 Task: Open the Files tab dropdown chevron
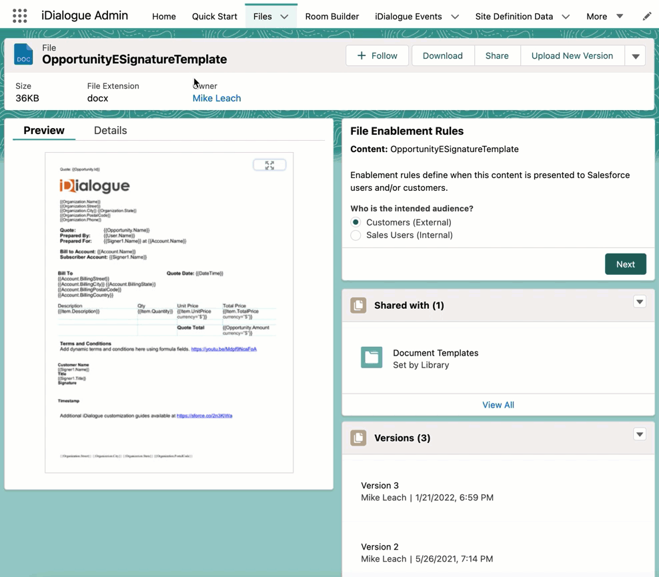point(285,17)
